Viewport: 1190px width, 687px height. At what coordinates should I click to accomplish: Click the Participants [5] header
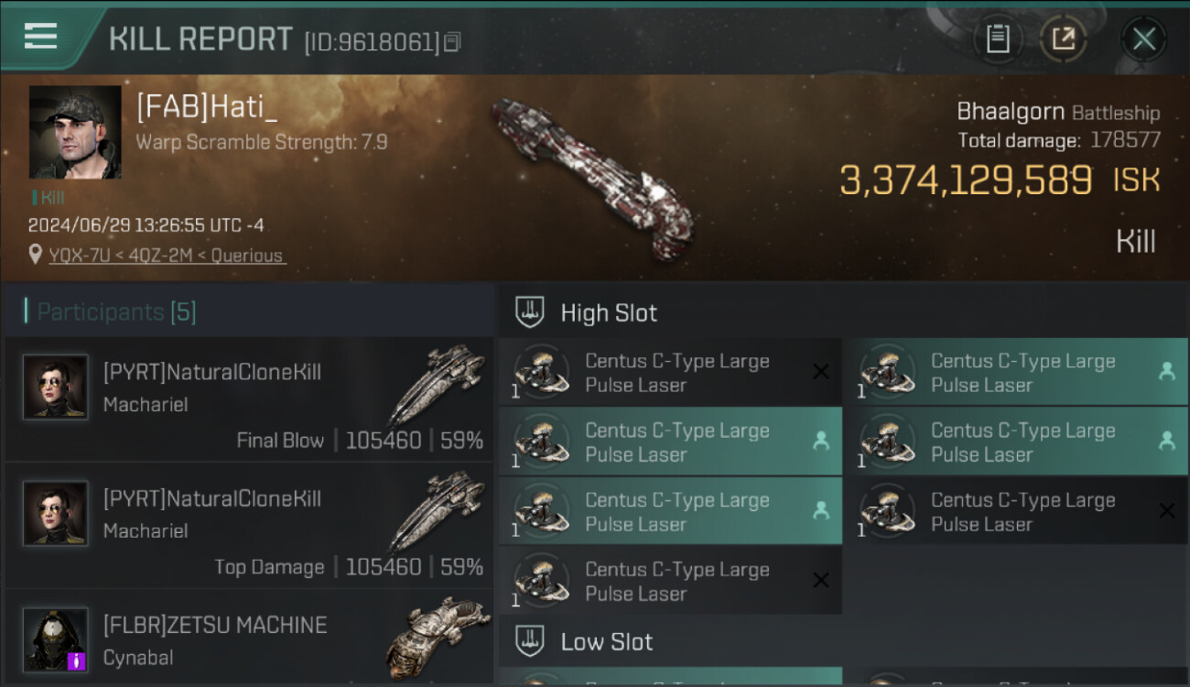[116, 311]
